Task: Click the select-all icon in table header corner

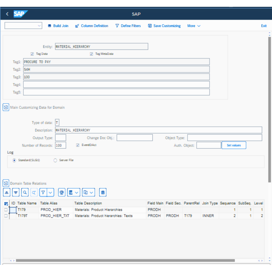Action: tap(6, 203)
